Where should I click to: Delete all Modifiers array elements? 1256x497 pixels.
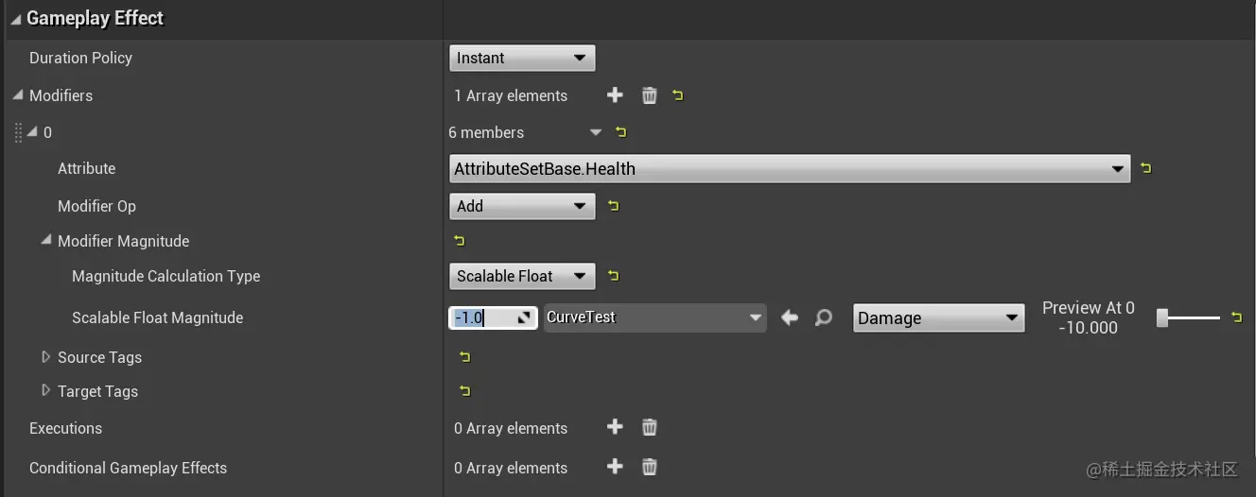(649, 95)
